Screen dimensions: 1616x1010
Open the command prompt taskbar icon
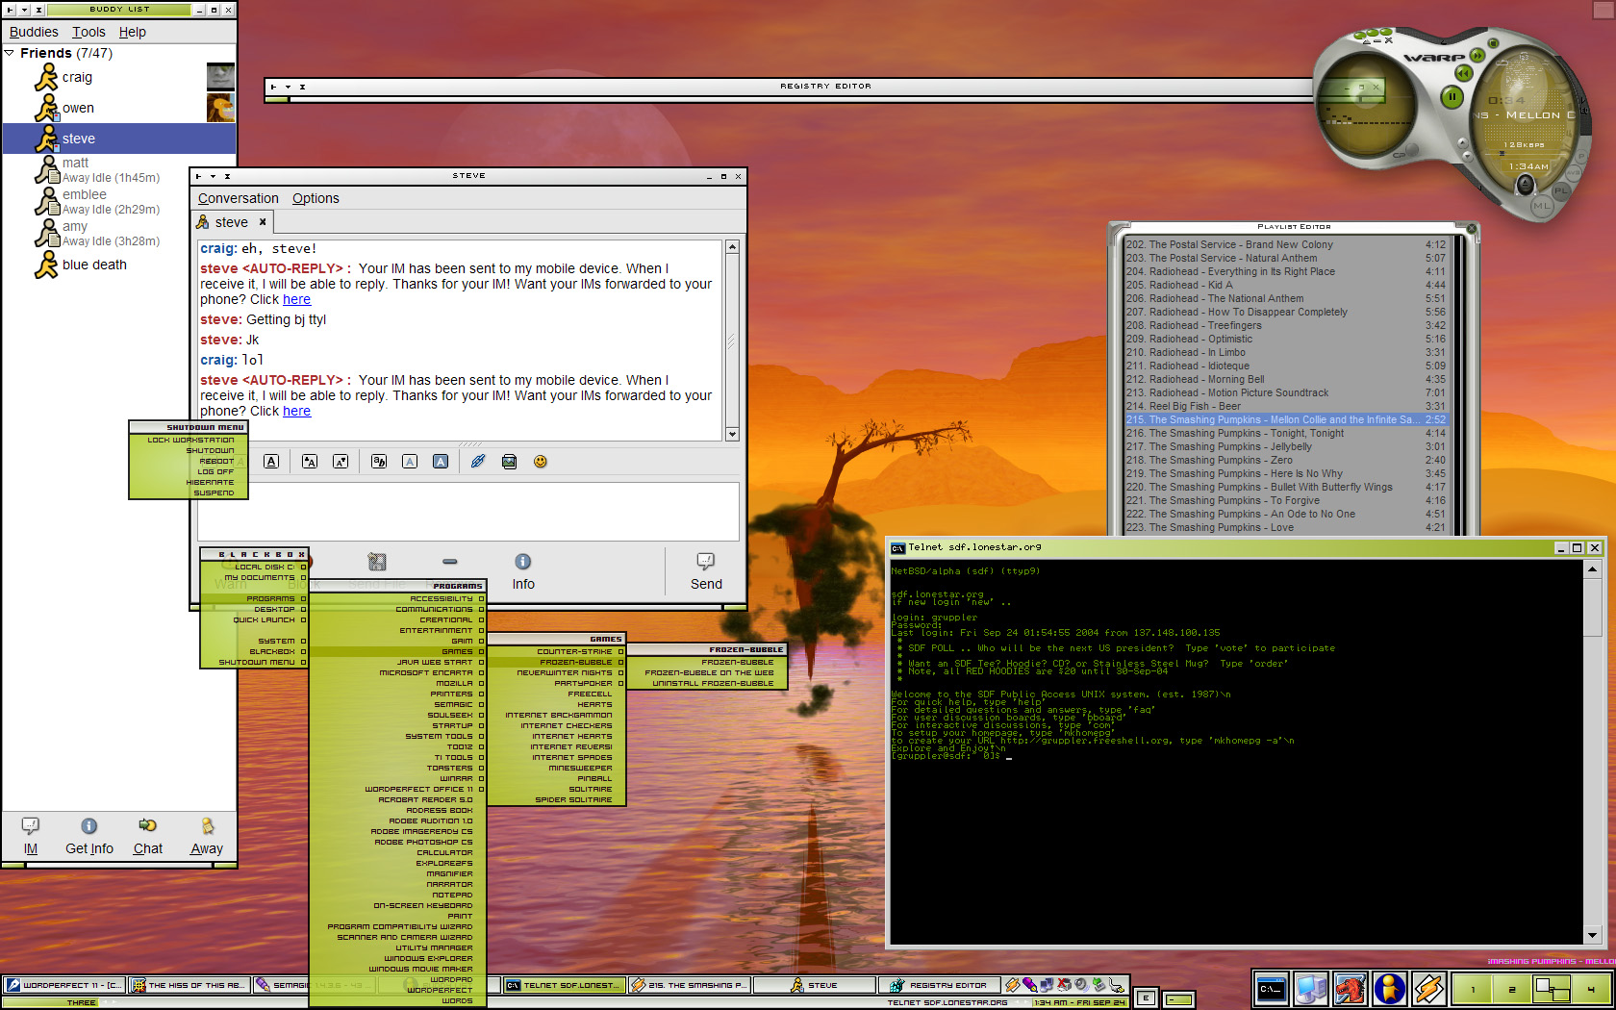click(1272, 989)
